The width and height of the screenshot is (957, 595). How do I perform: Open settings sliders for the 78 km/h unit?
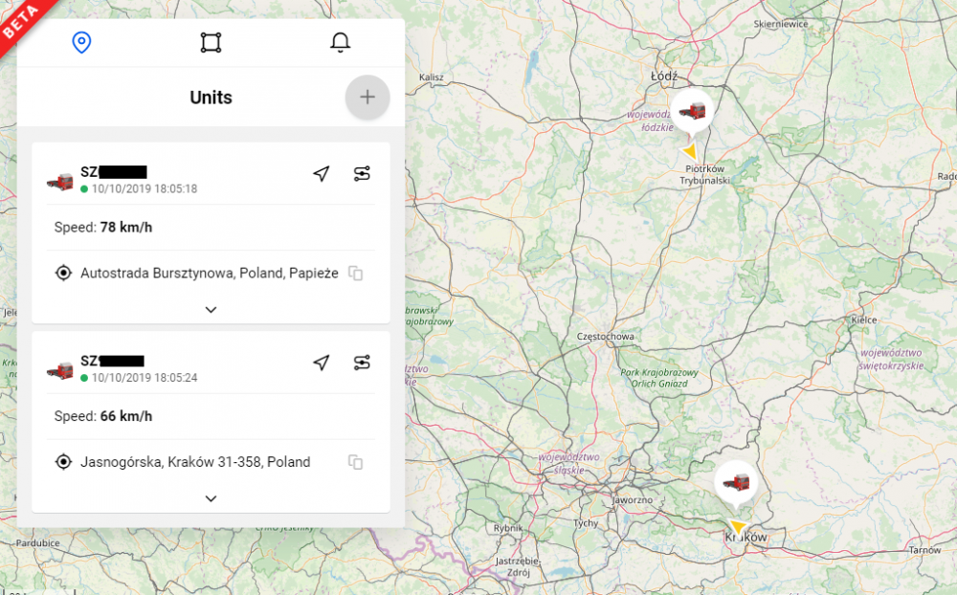pos(362,174)
